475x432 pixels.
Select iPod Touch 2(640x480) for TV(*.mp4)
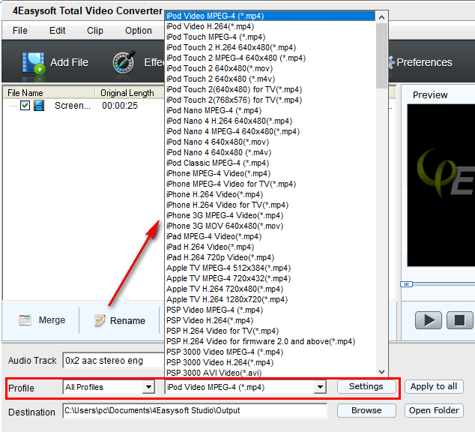coord(270,89)
